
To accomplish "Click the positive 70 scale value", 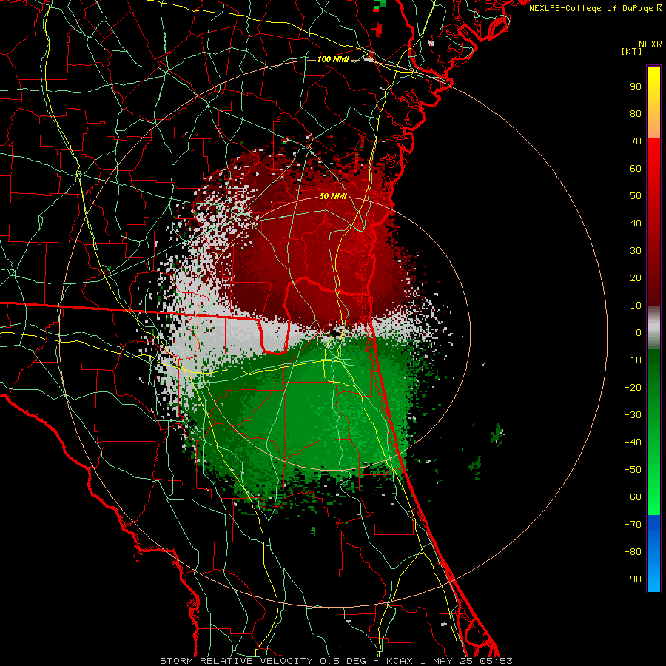I will tap(636, 141).
